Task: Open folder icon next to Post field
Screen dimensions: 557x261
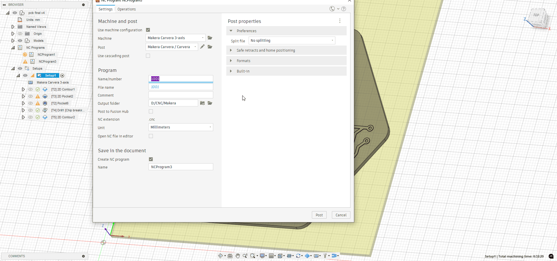Action: coord(210,47)
